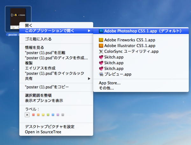Apply the gray label color

(63, 115)
